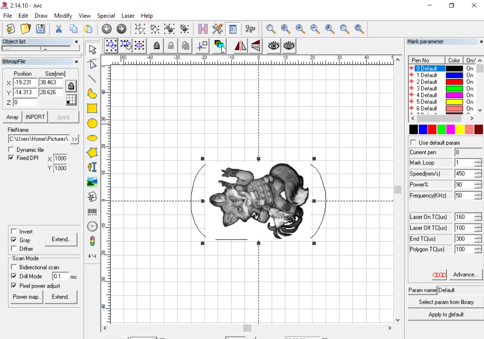This screenshot has height=339, width=484.
Task: Select the Polygon draw tool
Action: coord(92,153)
